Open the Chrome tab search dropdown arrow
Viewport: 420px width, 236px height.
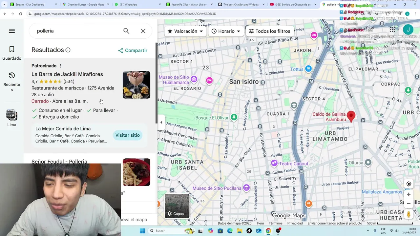click(4, 5)
